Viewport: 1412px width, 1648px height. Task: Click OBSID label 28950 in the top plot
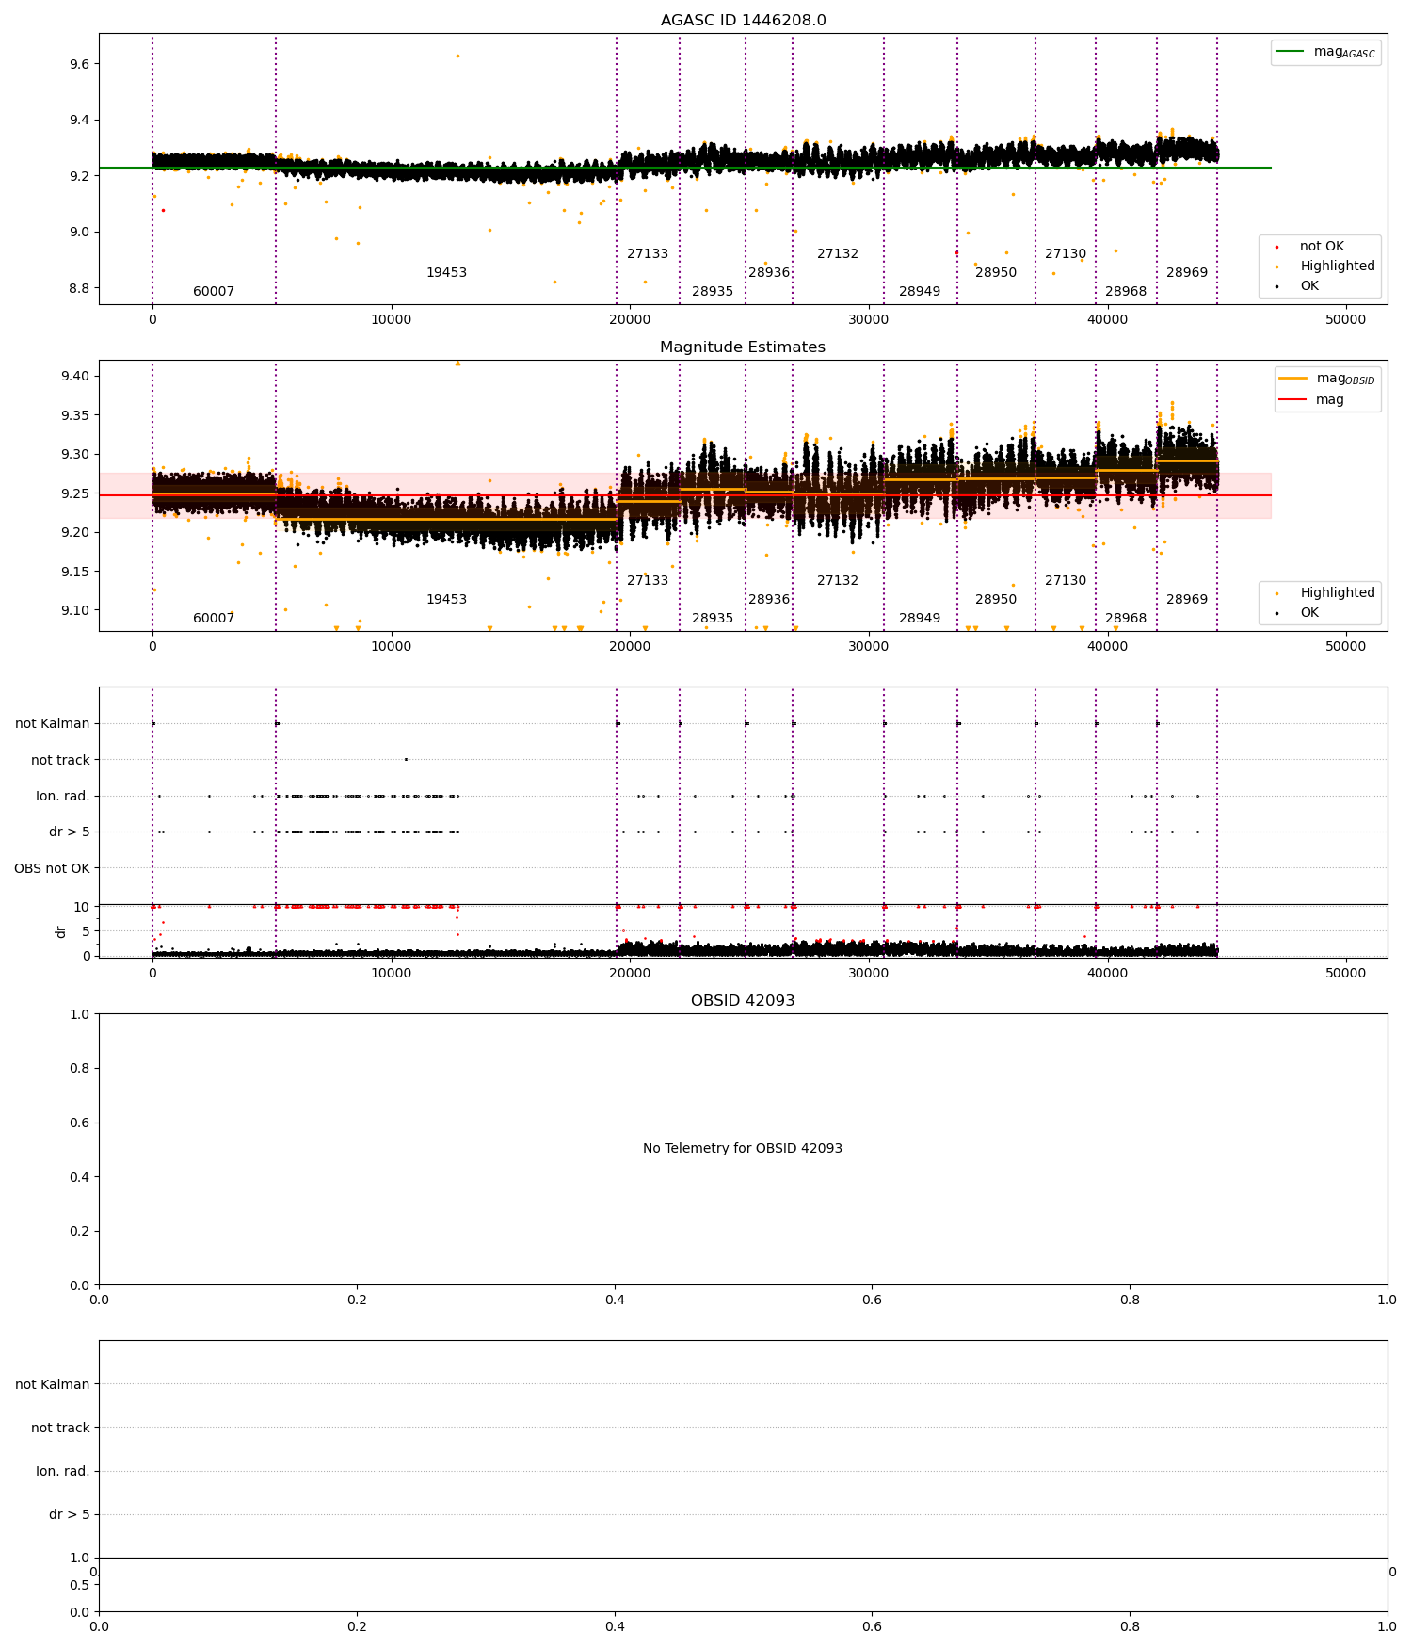[996, 272]
